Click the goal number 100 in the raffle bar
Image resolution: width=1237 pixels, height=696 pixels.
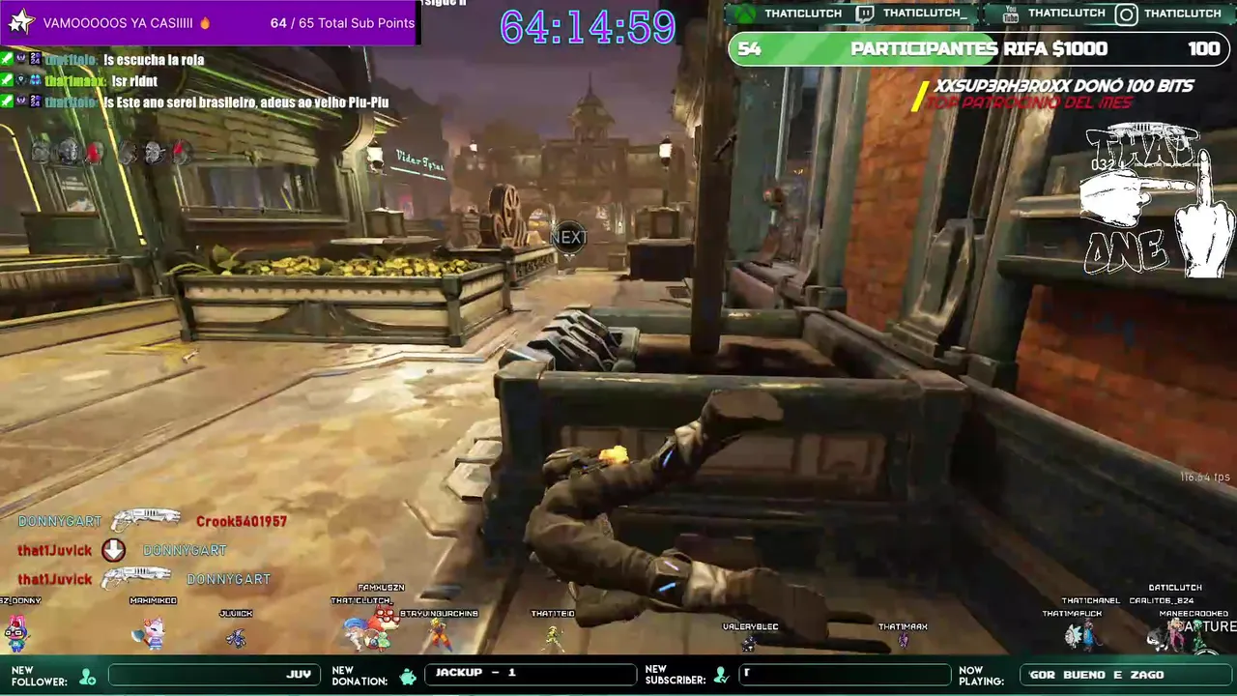pos(1203,48)
